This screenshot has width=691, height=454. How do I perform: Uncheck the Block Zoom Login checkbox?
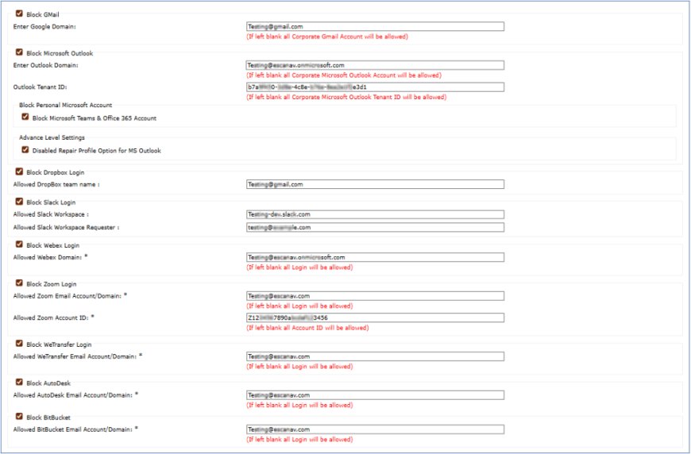pos(19,283)
